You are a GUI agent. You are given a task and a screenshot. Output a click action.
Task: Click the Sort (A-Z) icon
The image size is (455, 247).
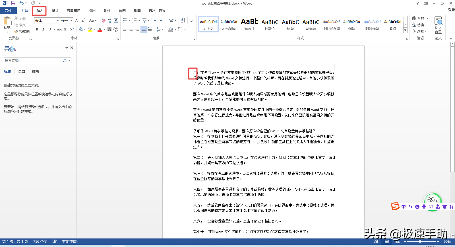pyautogui.click(x=183, y=20)
